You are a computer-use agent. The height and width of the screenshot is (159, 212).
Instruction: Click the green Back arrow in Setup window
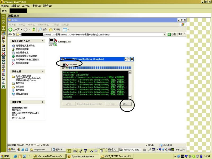tap(10, 29)
